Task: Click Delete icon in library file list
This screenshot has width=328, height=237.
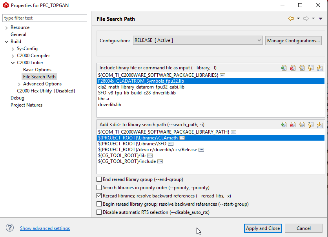Action: (x=292, y=68)
